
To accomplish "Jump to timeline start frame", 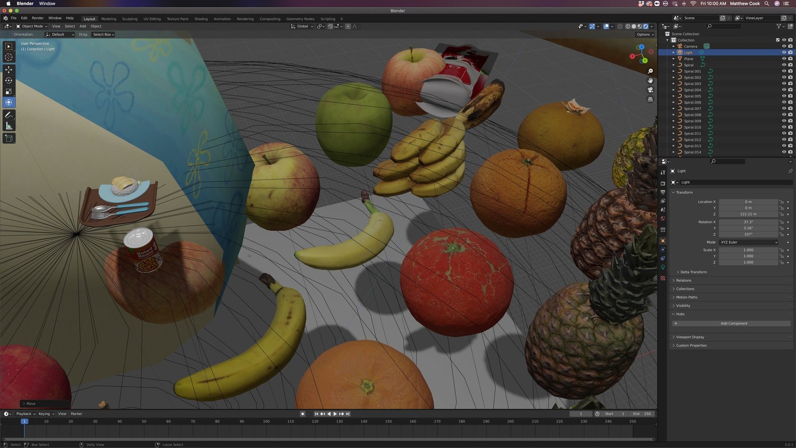I will tap(316, 413).
